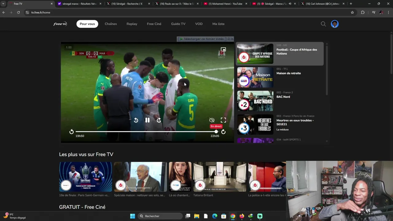
Task: Switch to sénegal maroc Yahoo results tab
Action: pyautogui.click(x=80, y=4)
